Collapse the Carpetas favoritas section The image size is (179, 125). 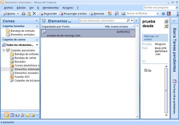37,26
